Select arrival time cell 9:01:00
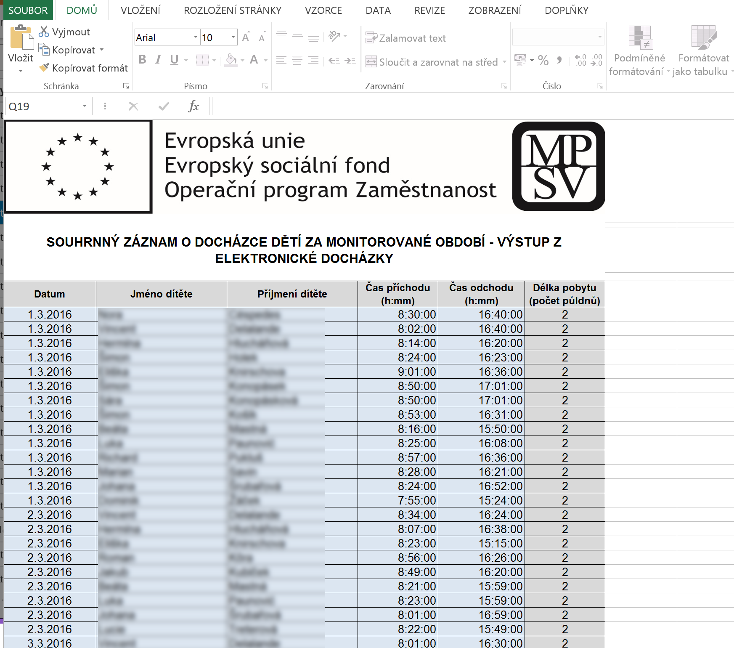The image size is (734, 648). click(x=398, y=372)
